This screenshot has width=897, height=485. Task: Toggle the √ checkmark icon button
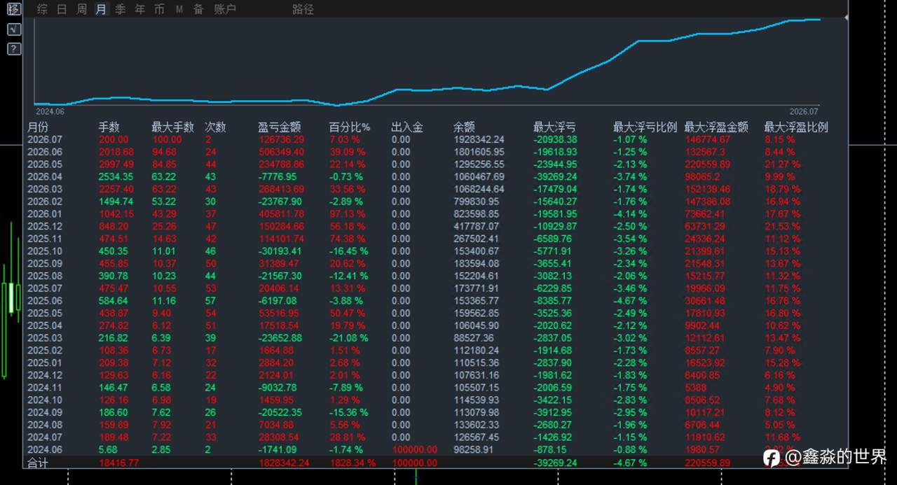(14, 29)
